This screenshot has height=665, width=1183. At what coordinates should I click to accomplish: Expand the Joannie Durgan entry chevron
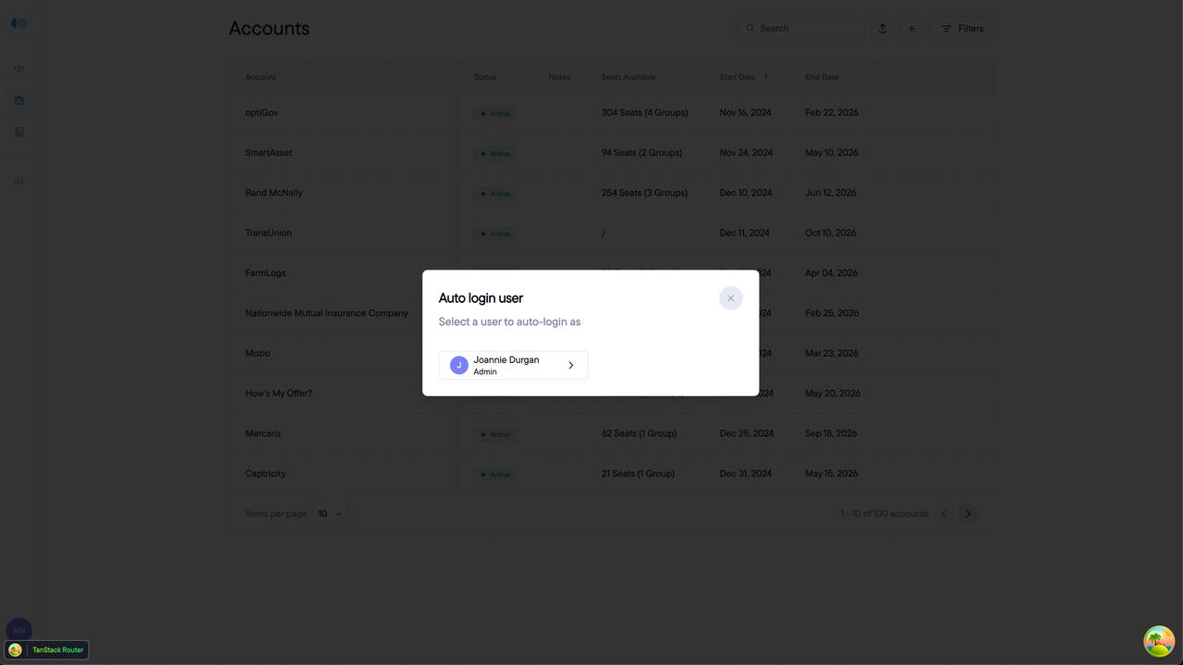(x=570, y=365)
